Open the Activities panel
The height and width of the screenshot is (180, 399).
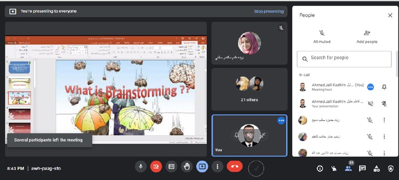[x=377, y=169]
